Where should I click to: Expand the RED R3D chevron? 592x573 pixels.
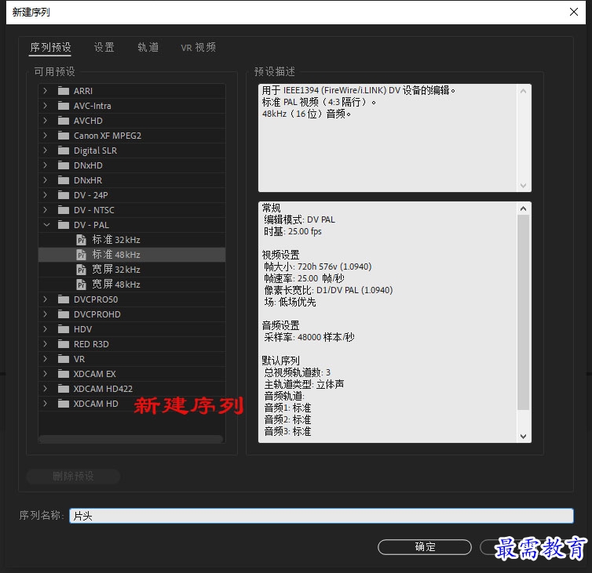point(46,344)
